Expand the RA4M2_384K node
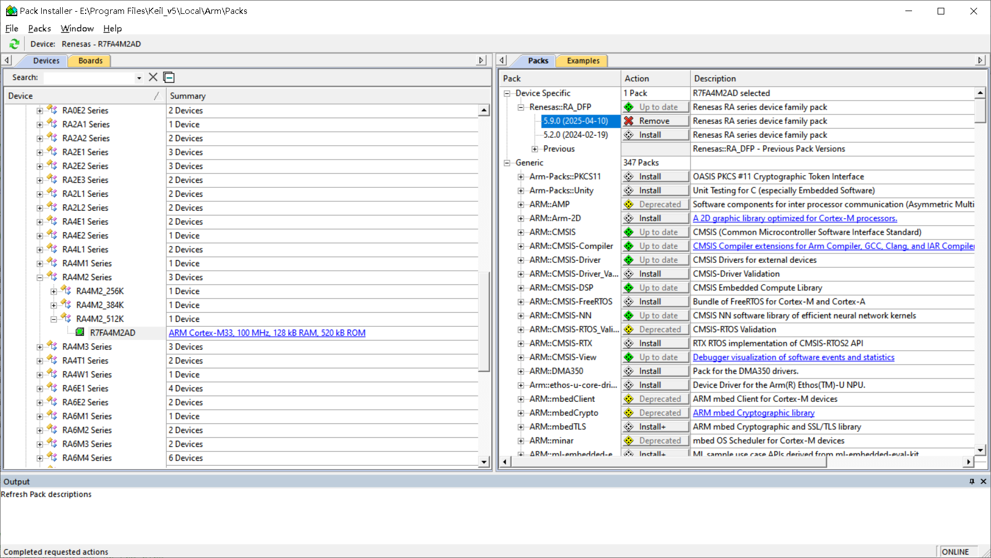Screen dimensions: 991x558 tap(53, 305)
